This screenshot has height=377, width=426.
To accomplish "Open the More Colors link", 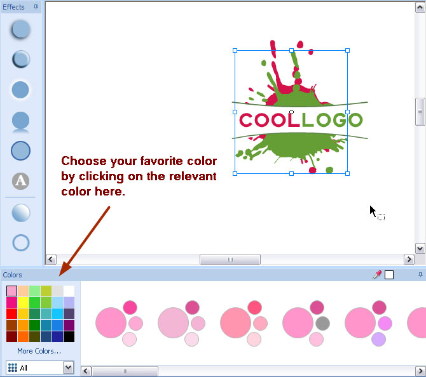I will coord(39,351).
